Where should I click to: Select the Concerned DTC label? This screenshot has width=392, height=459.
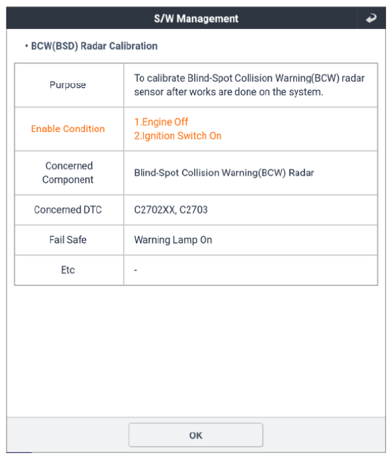point(68,209)
